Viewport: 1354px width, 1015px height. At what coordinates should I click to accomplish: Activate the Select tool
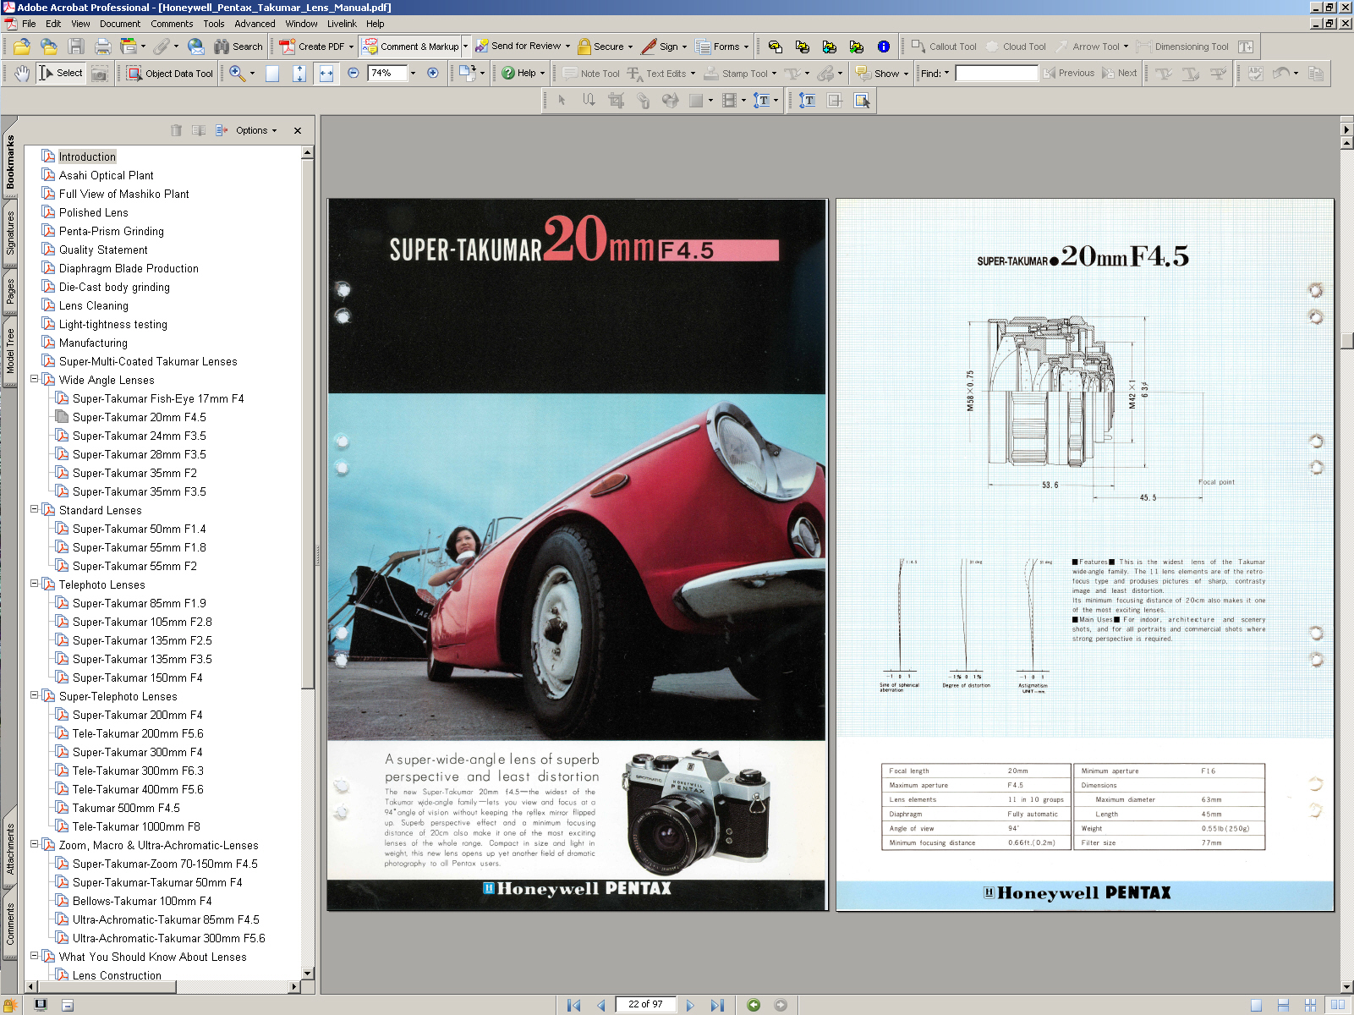coord(61,74)
